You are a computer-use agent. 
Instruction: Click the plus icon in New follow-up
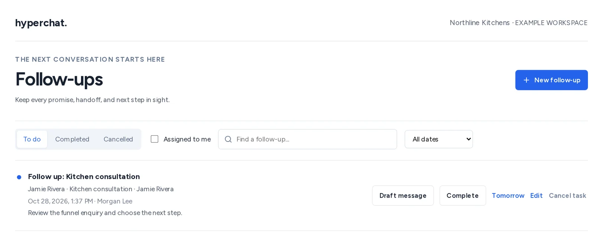[x=526, y=80]
